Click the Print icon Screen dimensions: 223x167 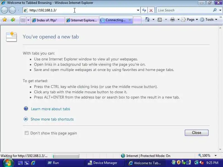[173, 19]
